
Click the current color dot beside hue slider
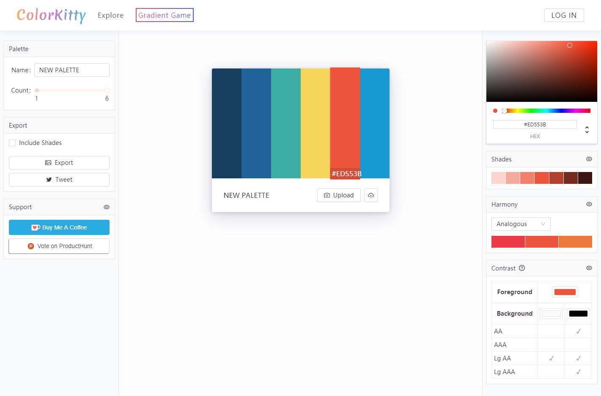[495, 111]
